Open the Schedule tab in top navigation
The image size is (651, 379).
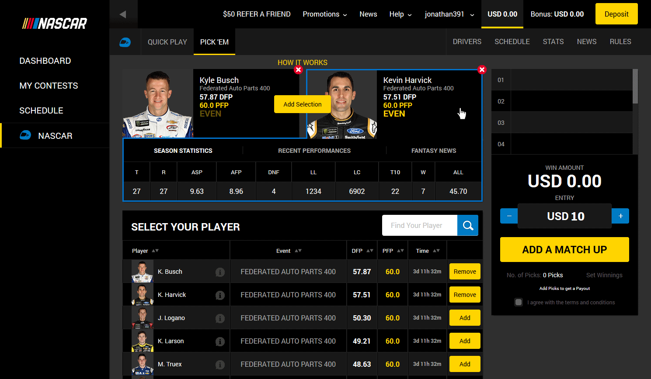[512, 41]
